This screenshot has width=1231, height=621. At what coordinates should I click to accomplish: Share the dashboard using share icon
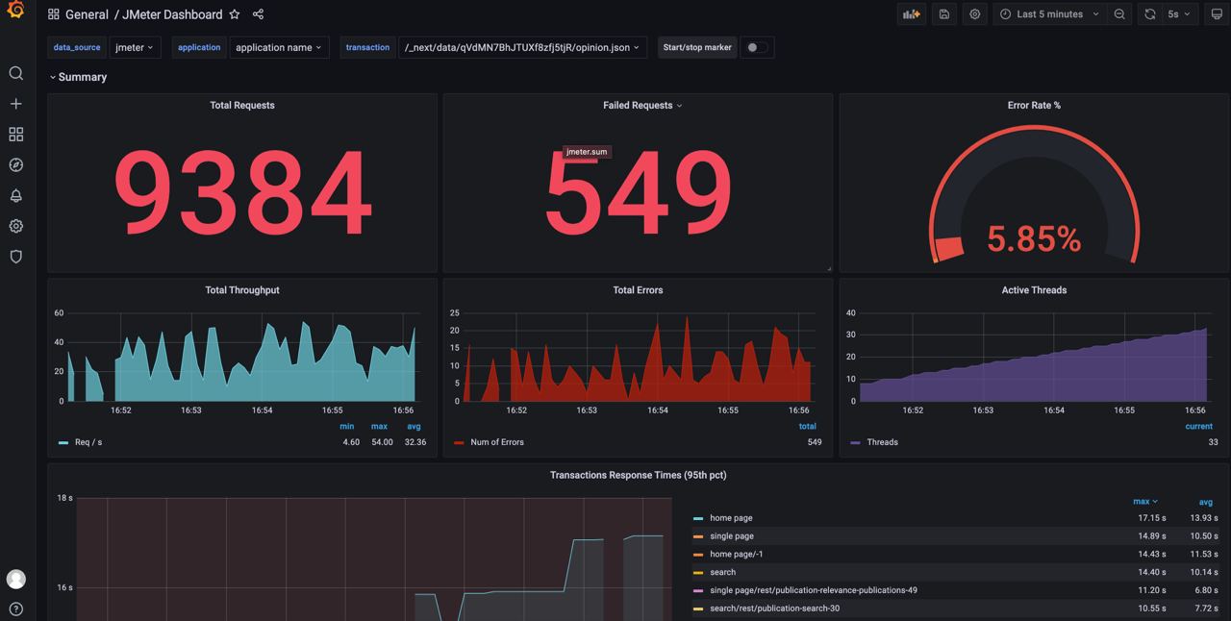point(258,14)
